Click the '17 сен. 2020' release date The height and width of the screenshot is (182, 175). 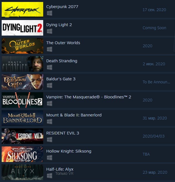coord(154,10)
